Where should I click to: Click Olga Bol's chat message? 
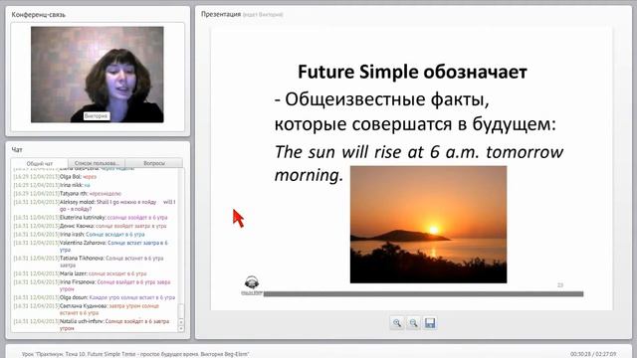pos(55,177)
